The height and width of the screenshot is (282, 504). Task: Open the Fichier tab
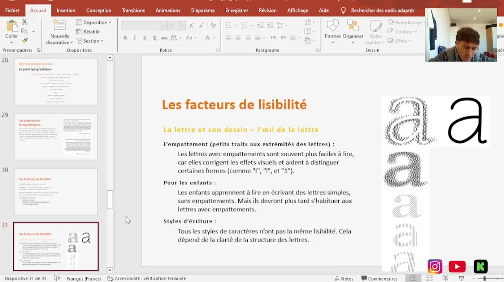point(12,11)
